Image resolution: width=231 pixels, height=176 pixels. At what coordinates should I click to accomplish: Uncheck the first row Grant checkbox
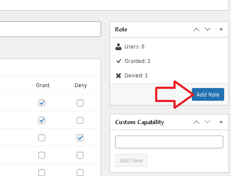pos(42,103)
